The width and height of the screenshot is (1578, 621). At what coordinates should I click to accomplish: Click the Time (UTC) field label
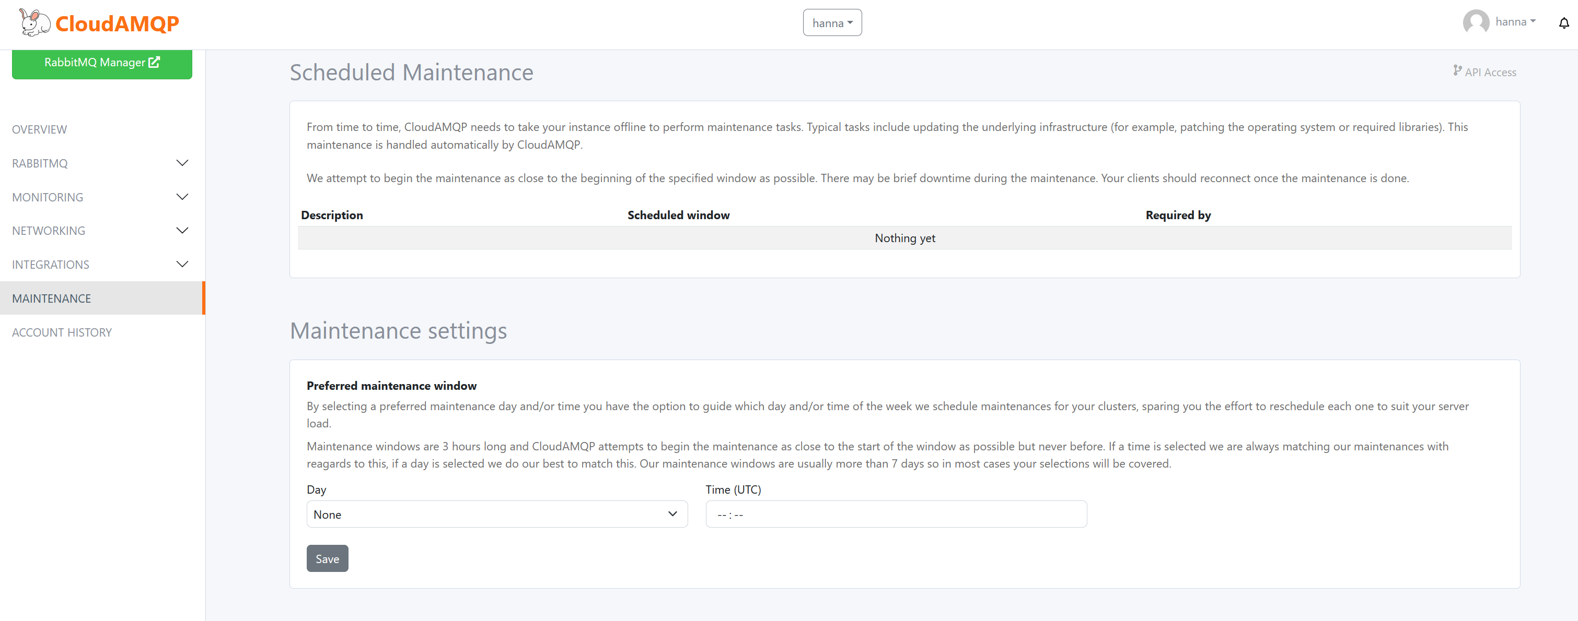pyautogui.click(x=733, y=489)
